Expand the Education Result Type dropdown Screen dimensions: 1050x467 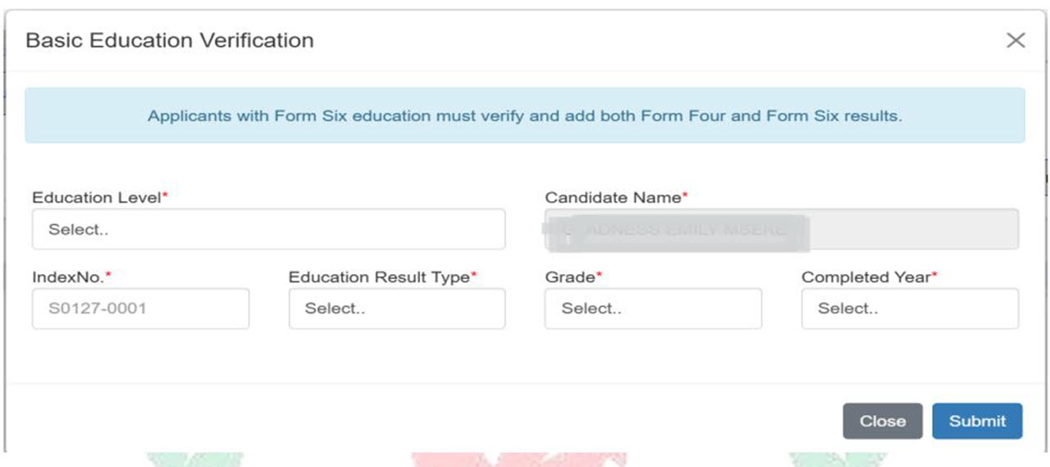(396, 309)
